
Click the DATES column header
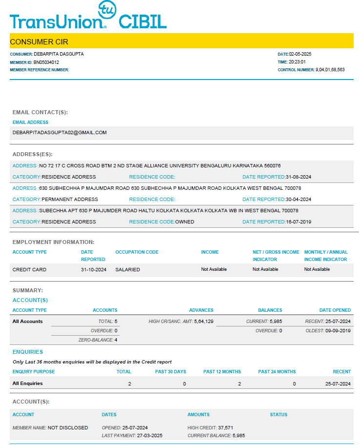[109, 415]
